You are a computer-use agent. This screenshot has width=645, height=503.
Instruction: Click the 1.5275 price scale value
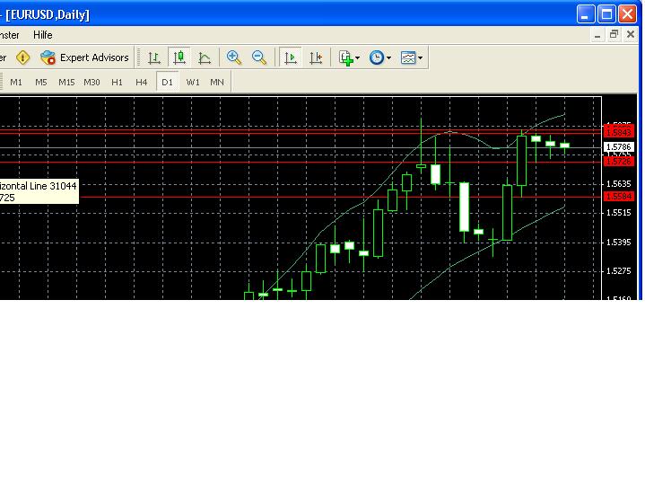pyautogui.click(x=619, y=271)
